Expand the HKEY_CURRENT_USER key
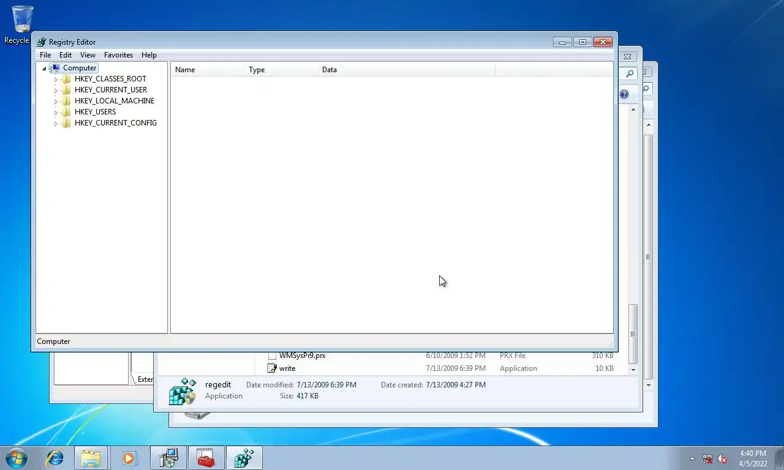This screenshot has width=784, height=470. 56,91
